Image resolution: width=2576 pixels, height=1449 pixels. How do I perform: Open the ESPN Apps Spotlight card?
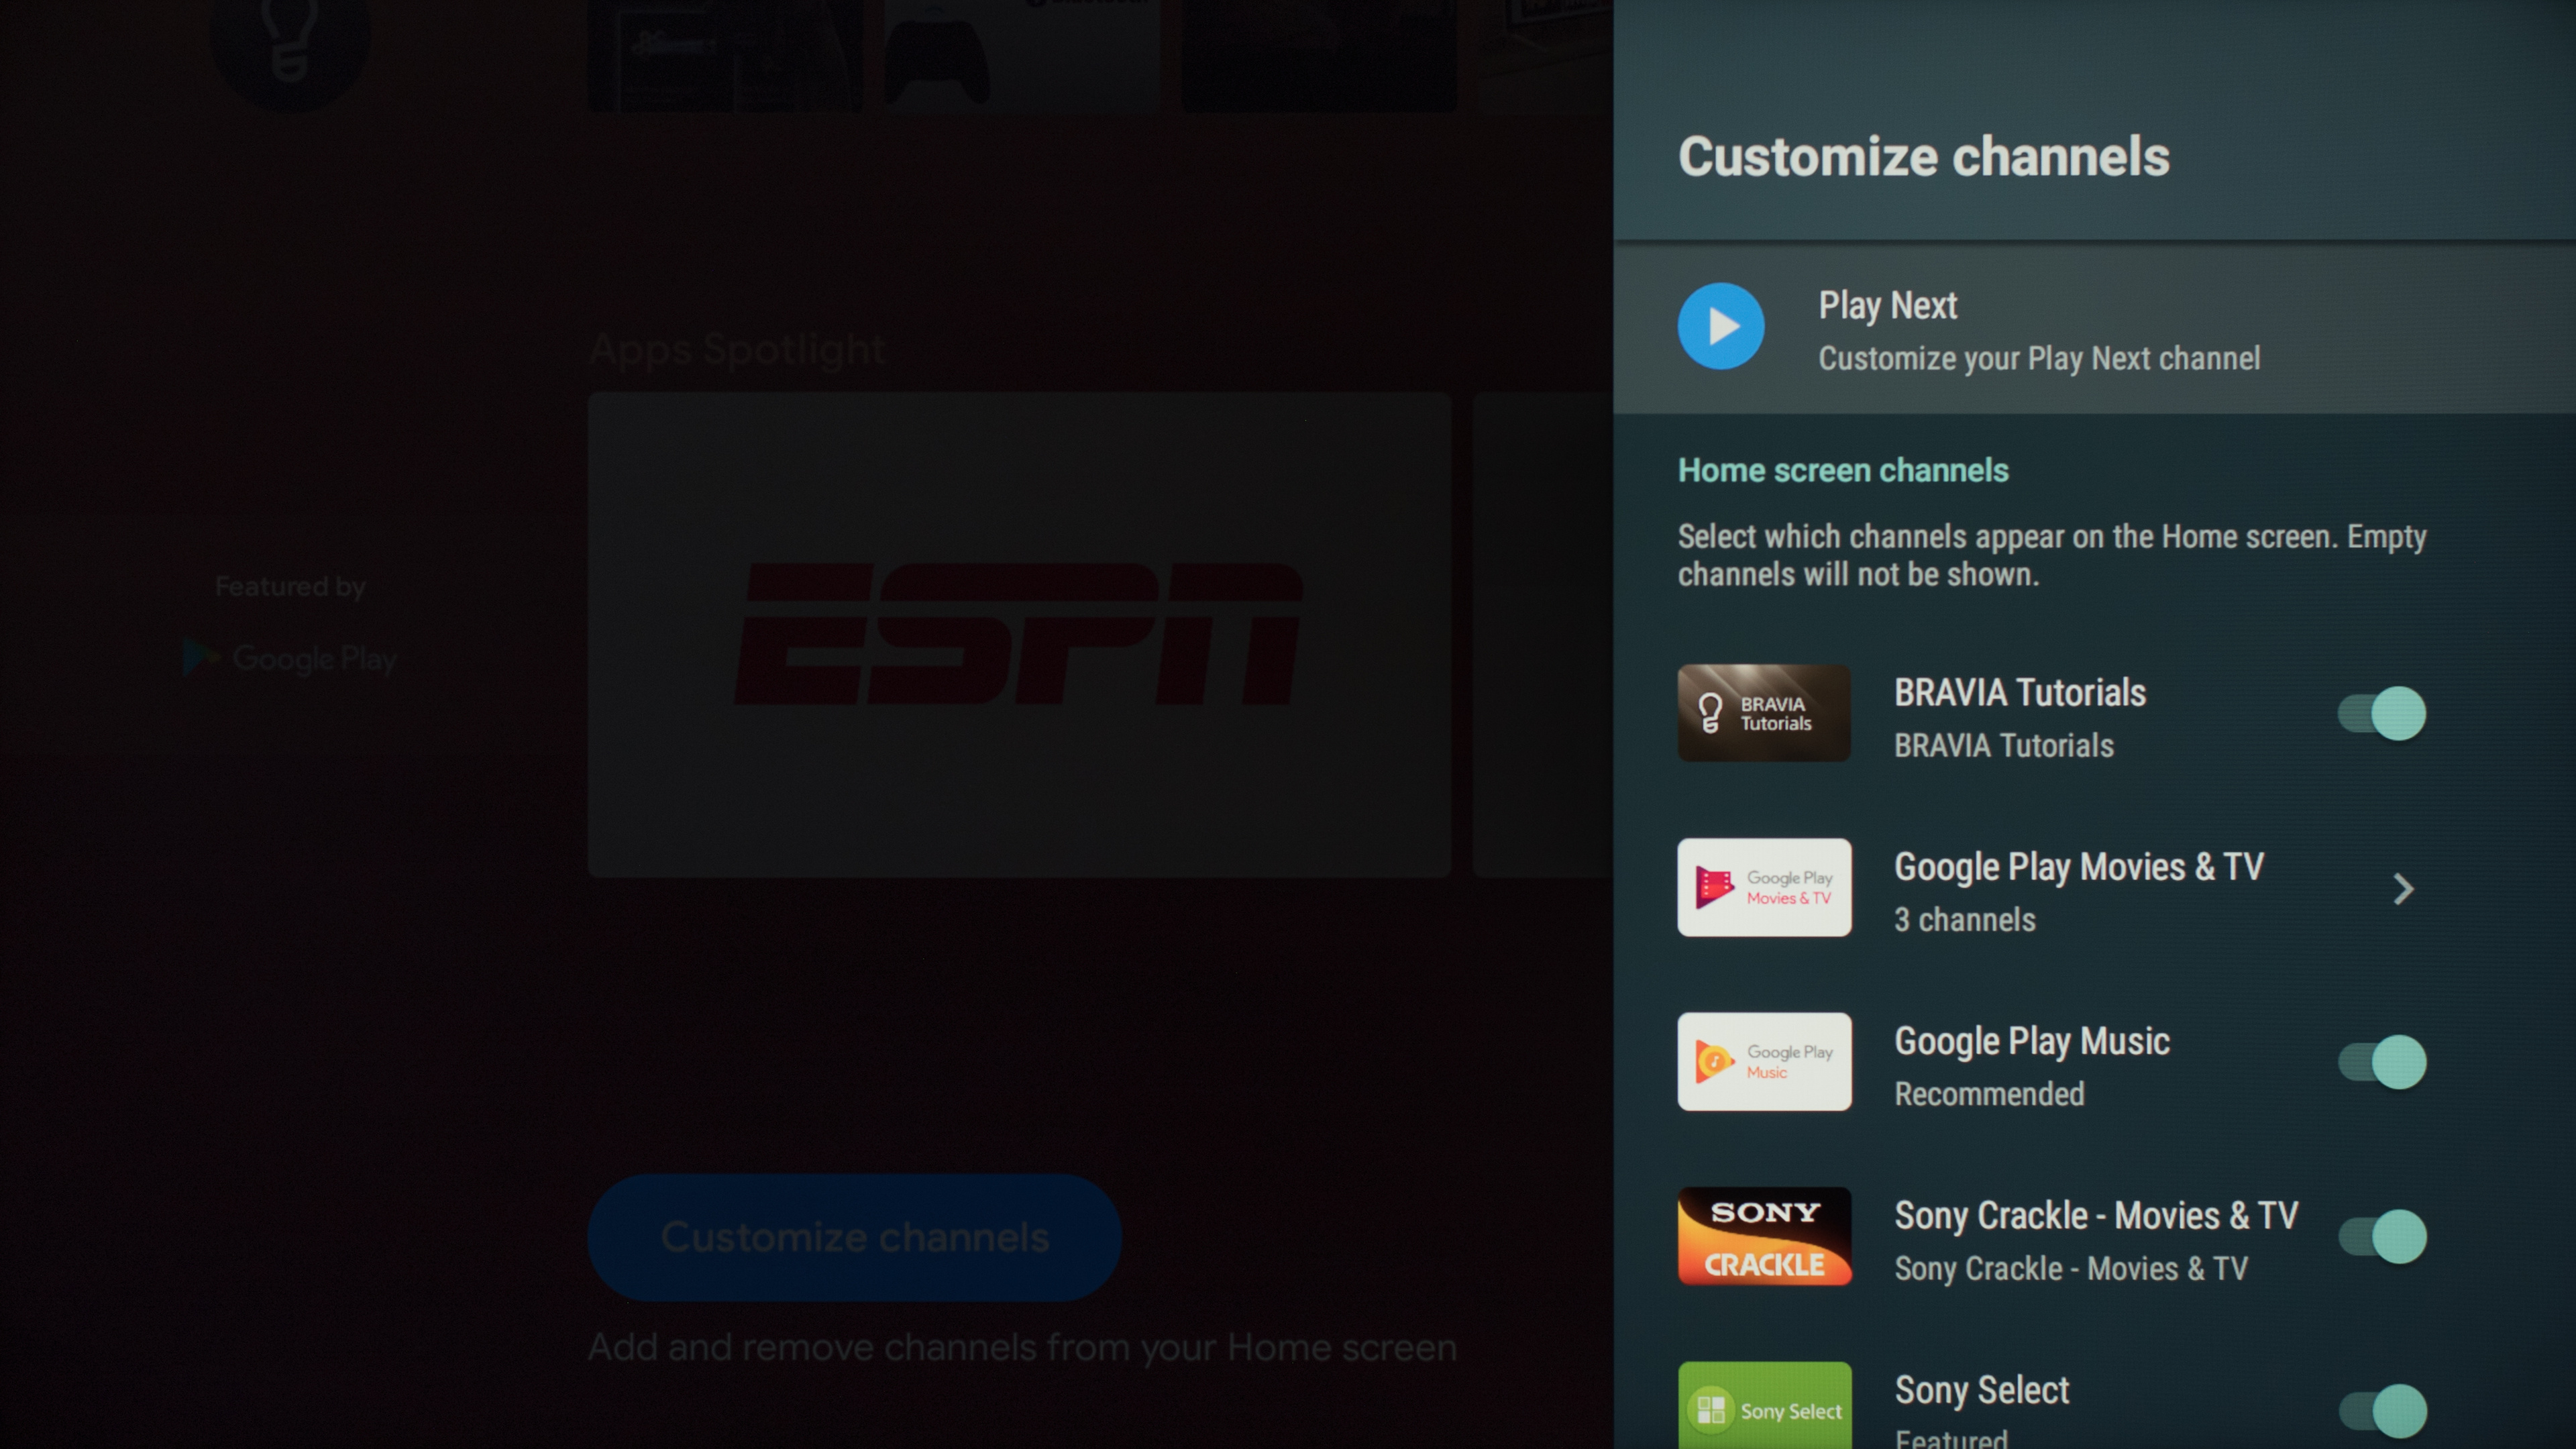pos(1019,634)
